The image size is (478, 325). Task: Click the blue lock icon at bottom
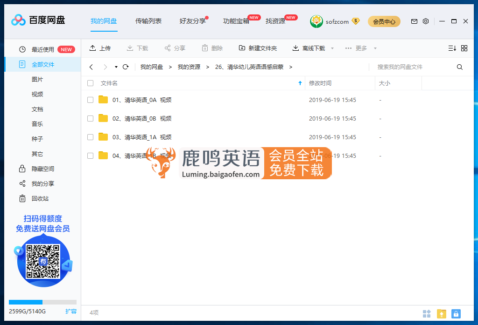pyautogui.click(x=456, y=313)
